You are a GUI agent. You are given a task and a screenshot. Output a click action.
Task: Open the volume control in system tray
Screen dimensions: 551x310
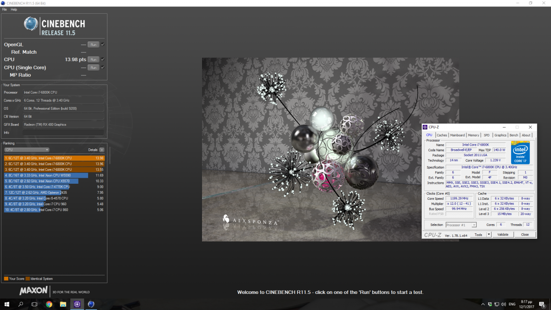pos(504,304)
